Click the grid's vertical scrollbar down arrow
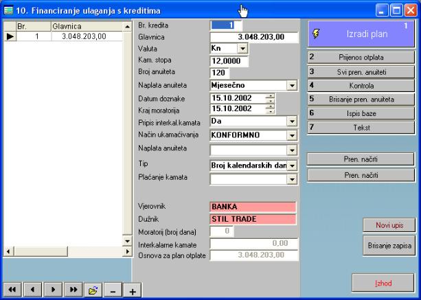 coord(127,241)
